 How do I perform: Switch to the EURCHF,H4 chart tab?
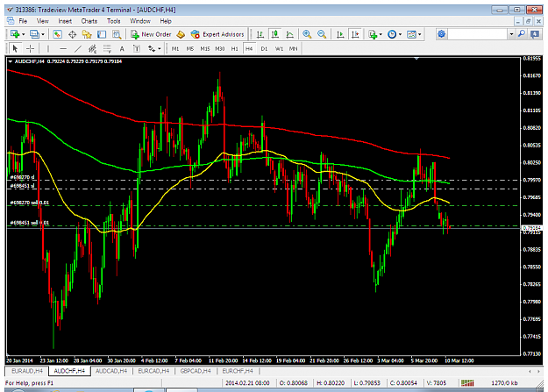(x=238, y=371)
